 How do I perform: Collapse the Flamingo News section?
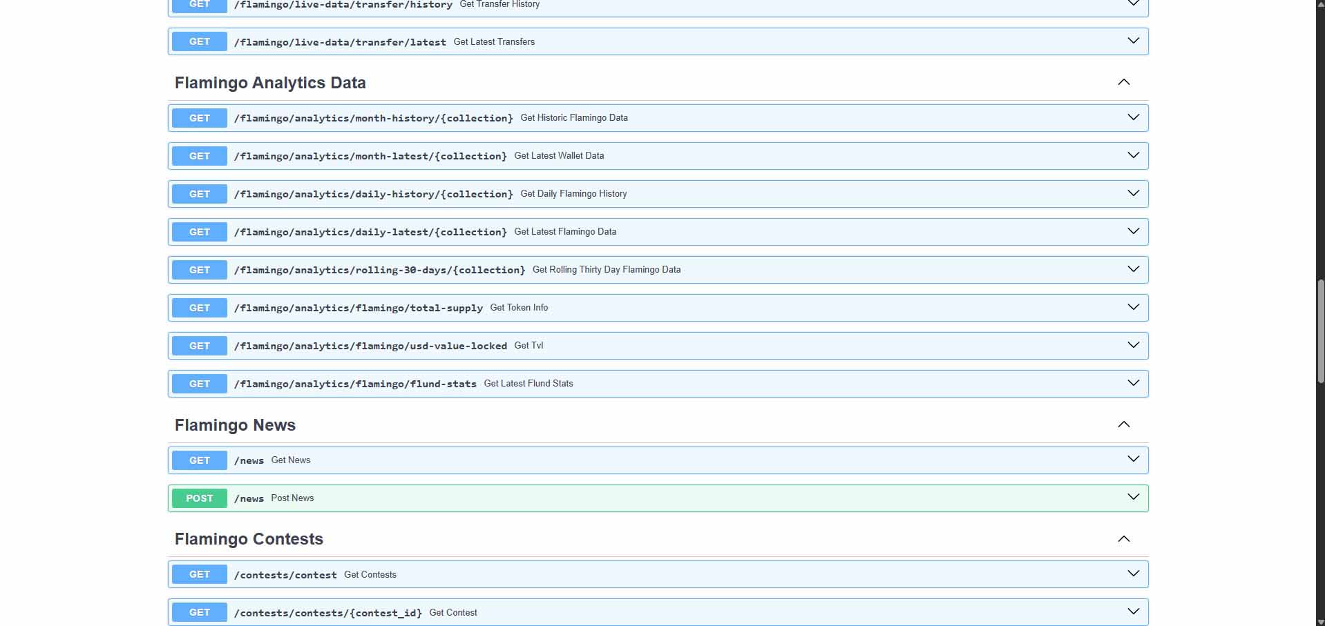1124,424
